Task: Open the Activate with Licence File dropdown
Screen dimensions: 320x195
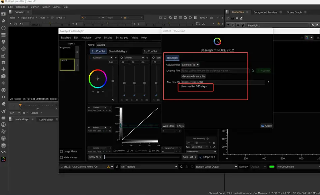Action: pos(190,65)
